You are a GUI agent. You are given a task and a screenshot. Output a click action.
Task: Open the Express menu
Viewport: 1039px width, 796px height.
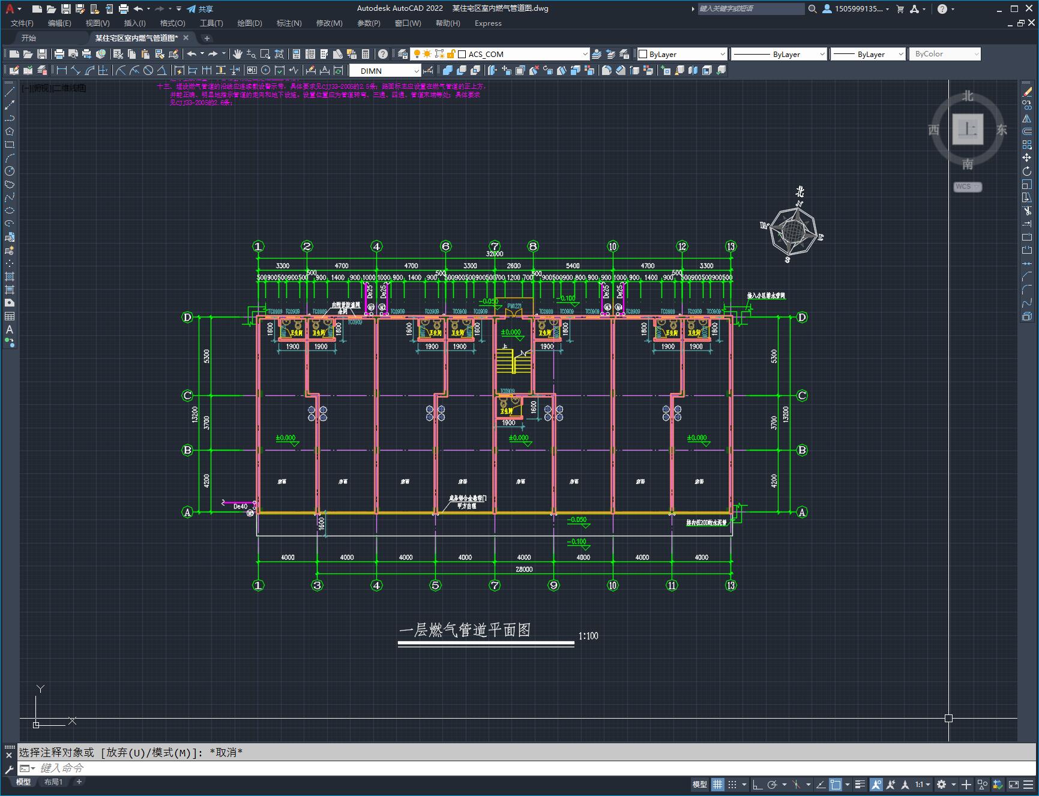tap(488, 23)
